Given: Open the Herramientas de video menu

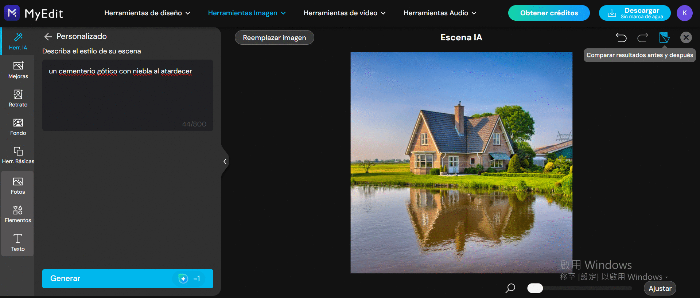Looking at the screenshot, I should pos(344,13).
